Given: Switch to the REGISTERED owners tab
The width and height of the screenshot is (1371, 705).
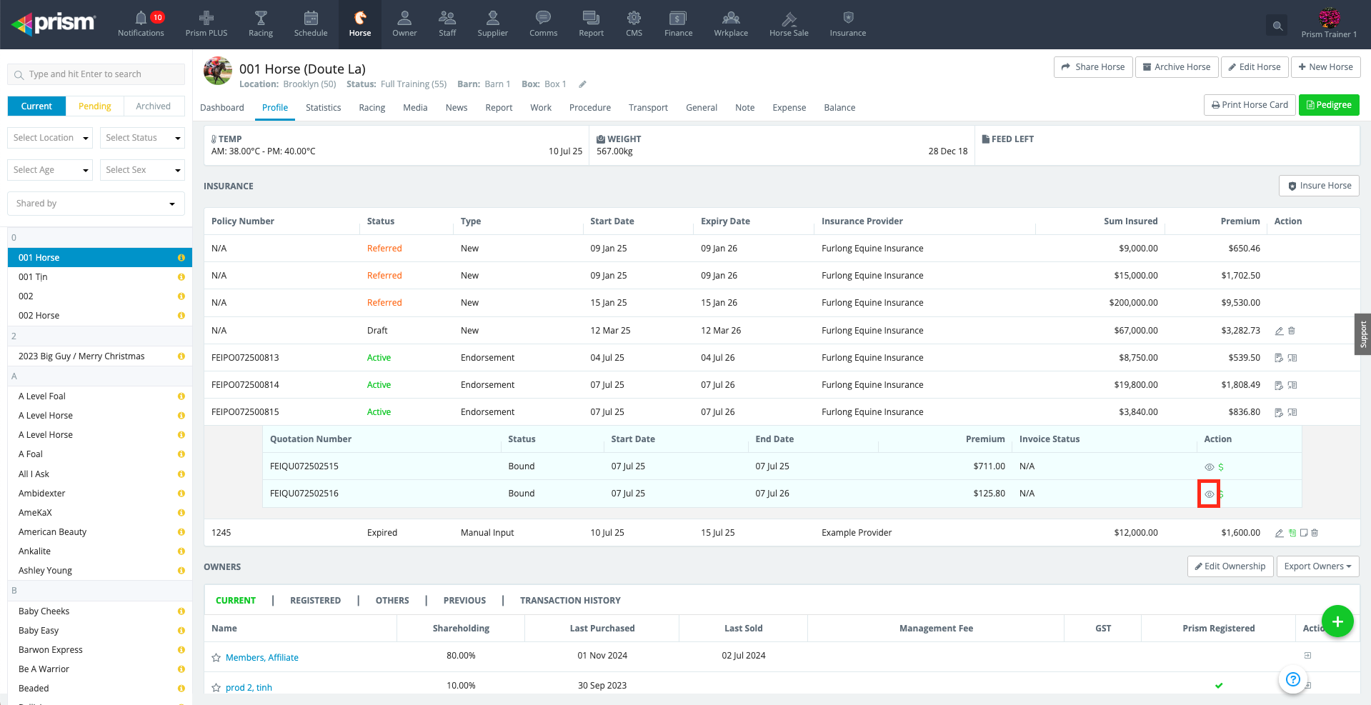Looking at the screenshot, I should [x=315, y=601].
